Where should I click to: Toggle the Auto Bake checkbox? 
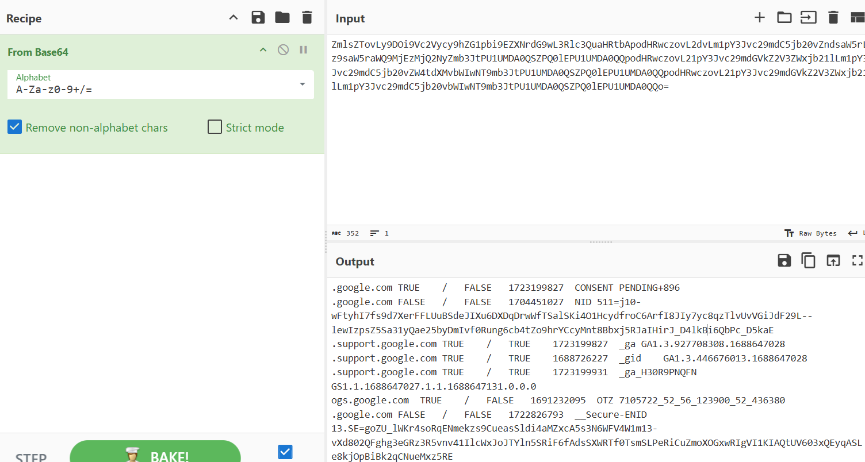tap(285, 452)
